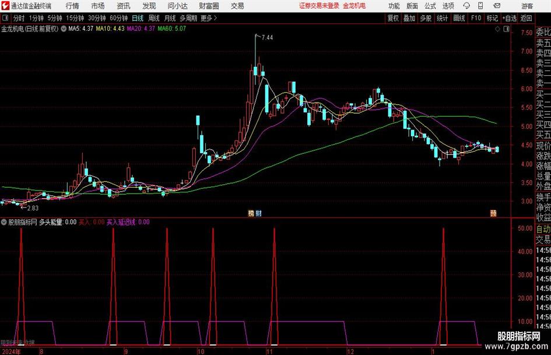
Task: Click the 多股 multi-stock button
Action: [426, 18]
